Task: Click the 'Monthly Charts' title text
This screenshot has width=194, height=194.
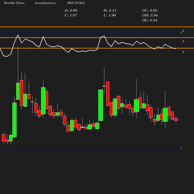Action: click(x=14, y=3)
